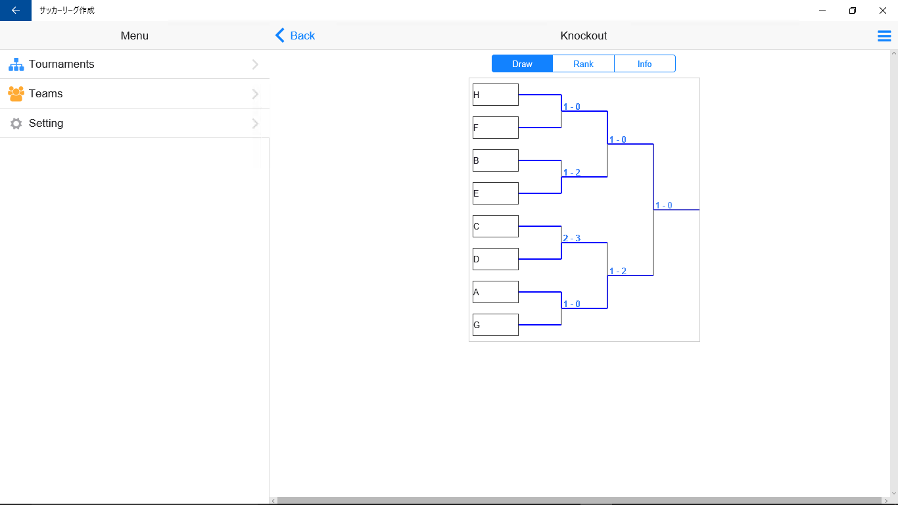This screenshot has height=505, width=898.
Task: Select team G box in bracket
Action: [496, 325]
